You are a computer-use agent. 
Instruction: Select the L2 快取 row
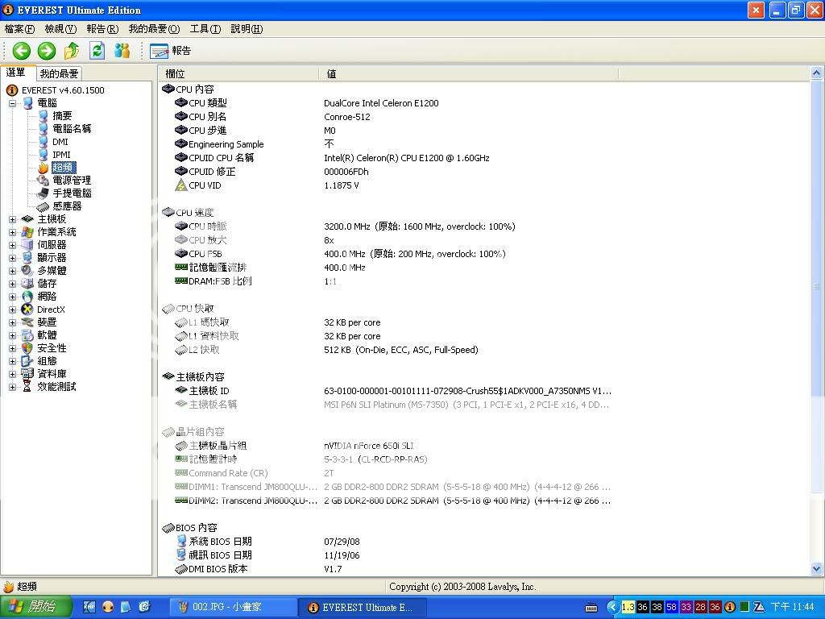coord(387,350)
